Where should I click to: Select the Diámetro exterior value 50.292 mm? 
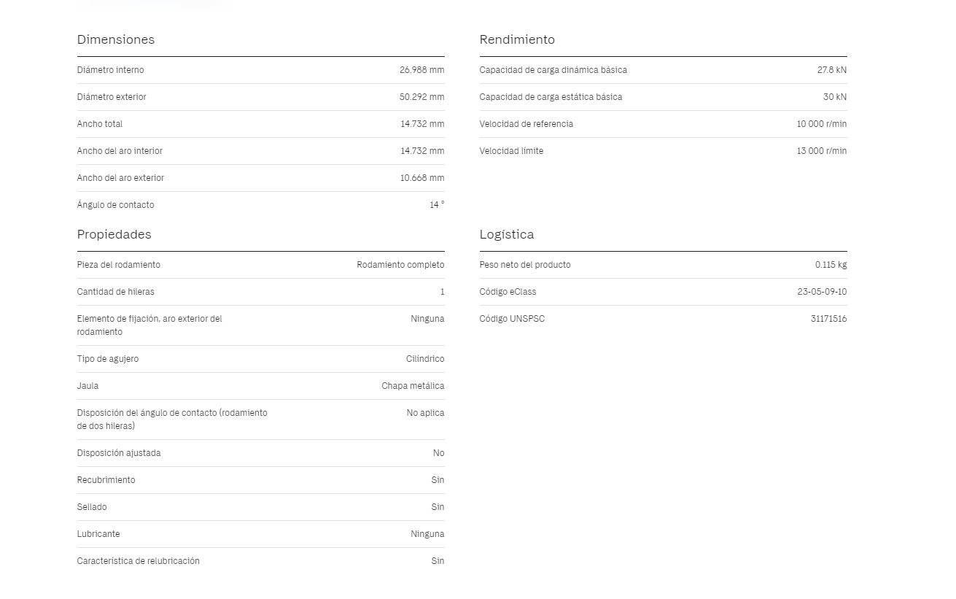421,97
